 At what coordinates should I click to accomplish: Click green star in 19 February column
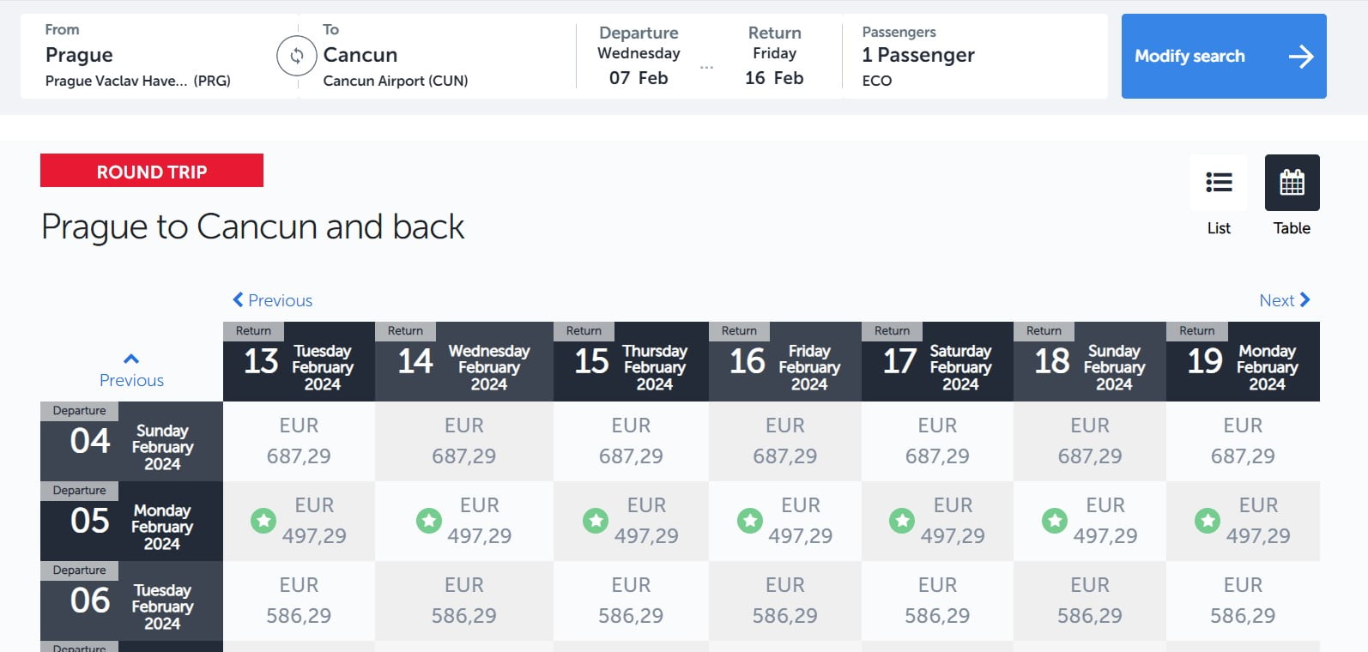(x=1208, y=520)
